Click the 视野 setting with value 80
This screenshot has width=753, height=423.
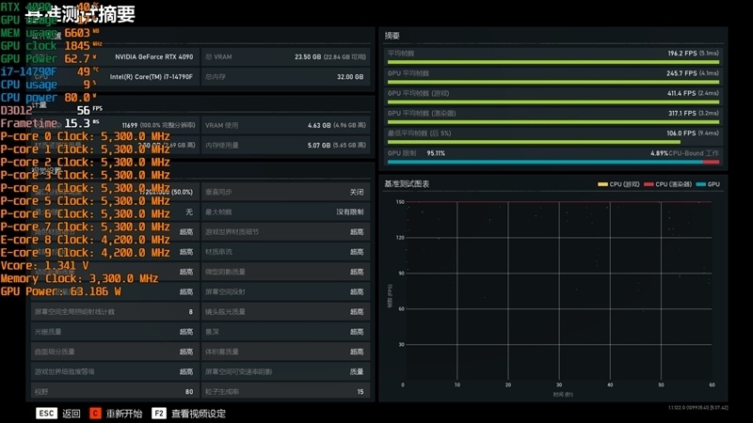point(114,391)
